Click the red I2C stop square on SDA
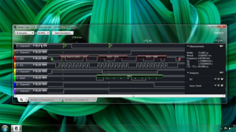 179,59
